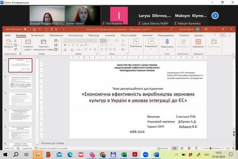This screenshot has height=159, width=238.
Task: Expand the Create slide dropdown arrow
Action: 31,50
